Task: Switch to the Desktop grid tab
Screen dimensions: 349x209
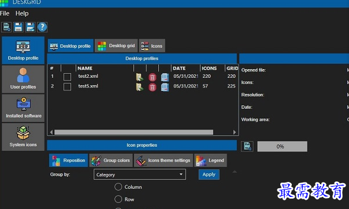Action: (116, 45)
